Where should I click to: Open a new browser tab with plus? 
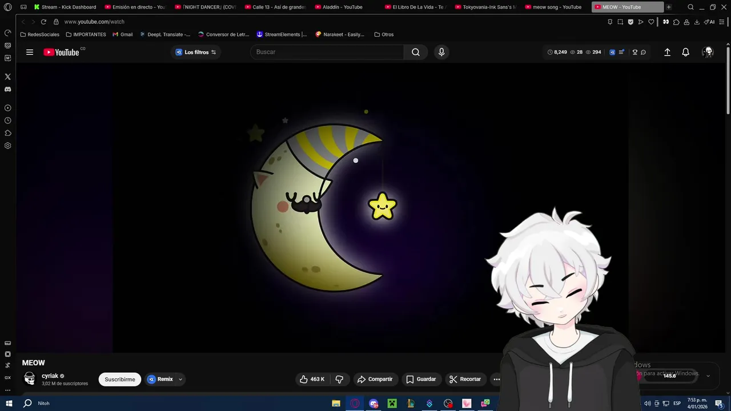click(668, 7)
